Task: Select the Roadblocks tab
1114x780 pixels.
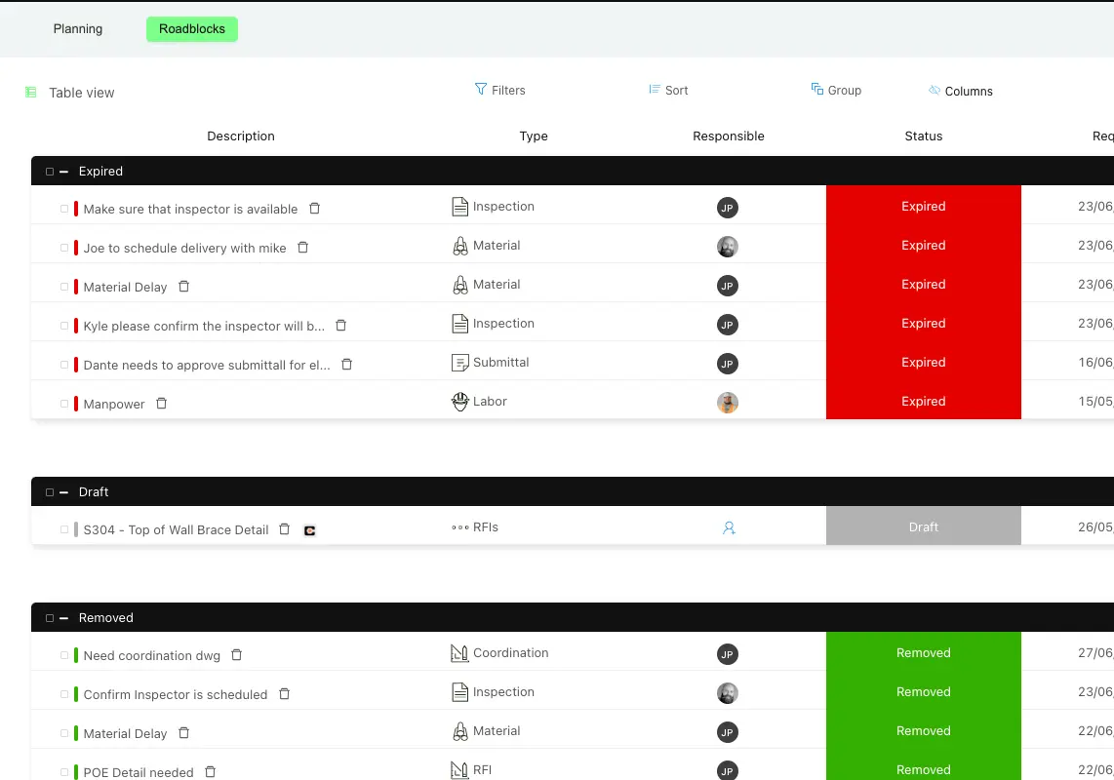Action: click(191, 28)
